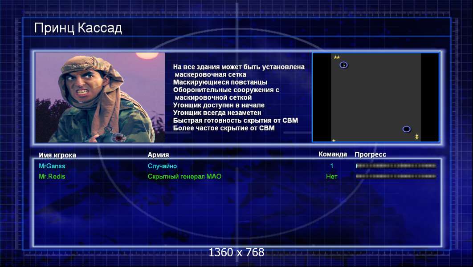The image size is (473, 267).
Task: Click the unnumbered start position circle on minimap
Action: click(x=406, y=129)
